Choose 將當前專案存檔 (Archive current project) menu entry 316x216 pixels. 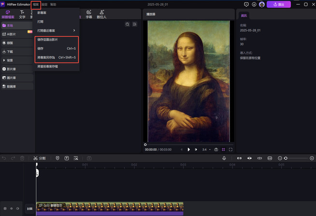[x=57, y=66]
